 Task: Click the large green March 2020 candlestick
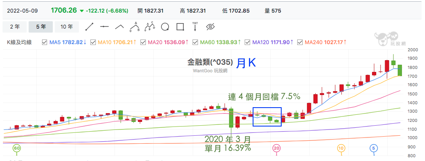pos(231,118)
